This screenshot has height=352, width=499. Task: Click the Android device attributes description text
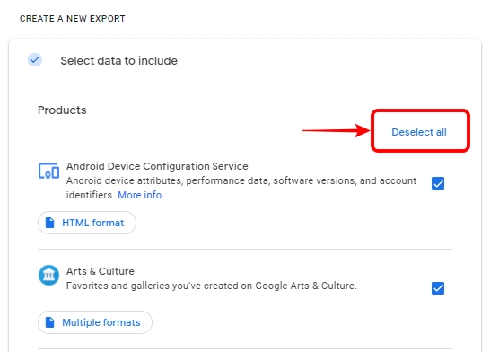click(x=241, y=188)
